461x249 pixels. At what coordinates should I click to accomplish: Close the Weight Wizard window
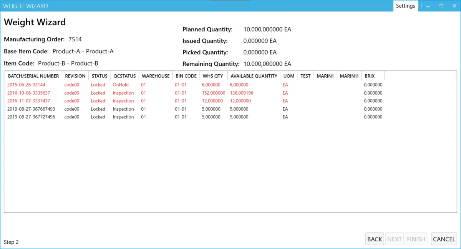tap(454, 6)
